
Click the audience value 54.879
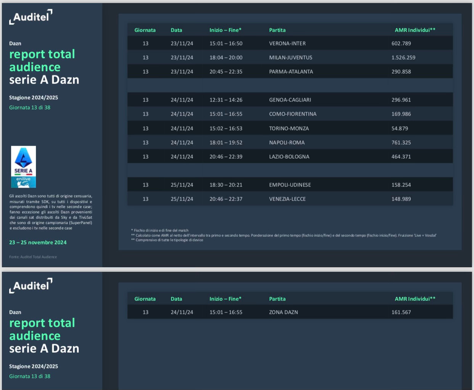pyautogui.click(x=400, y=128)
